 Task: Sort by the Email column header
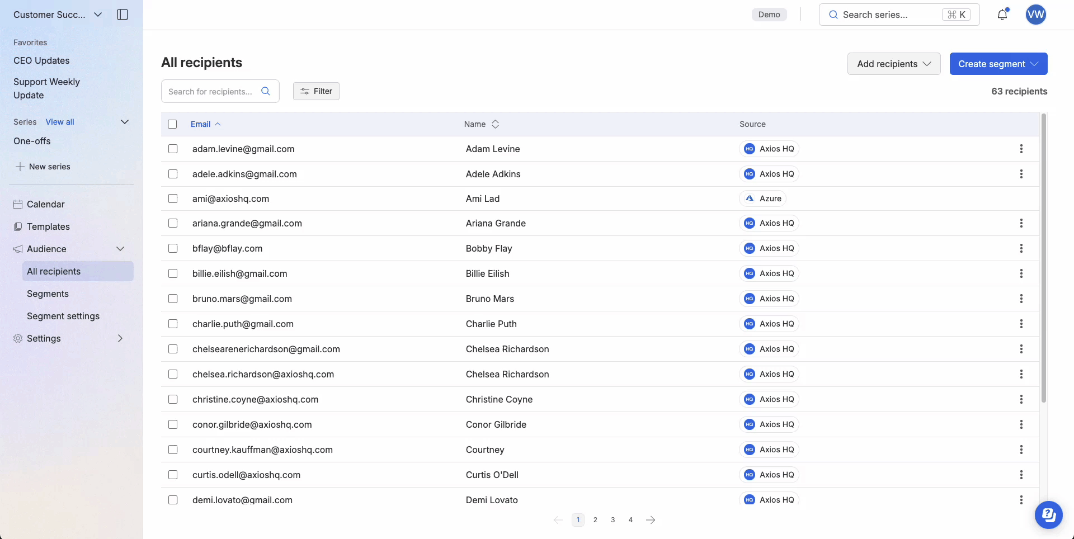point(205,124)
